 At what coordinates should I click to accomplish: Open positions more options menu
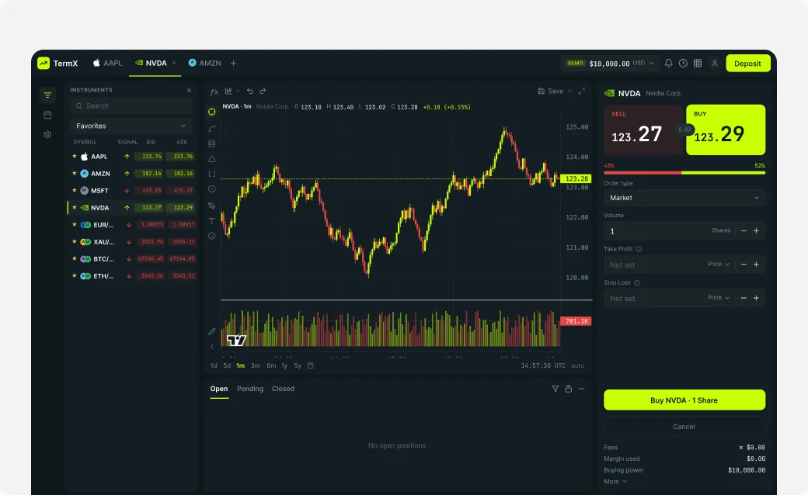581,389
